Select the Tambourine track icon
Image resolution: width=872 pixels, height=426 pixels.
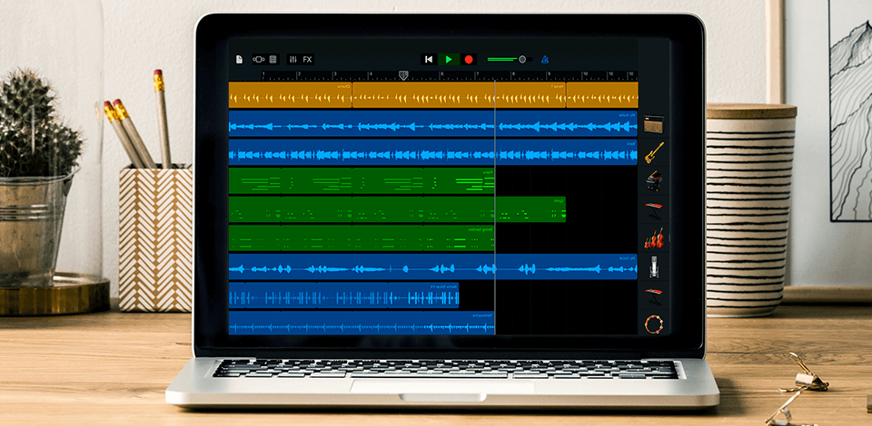pyautogui.click(x=654, y=324)
